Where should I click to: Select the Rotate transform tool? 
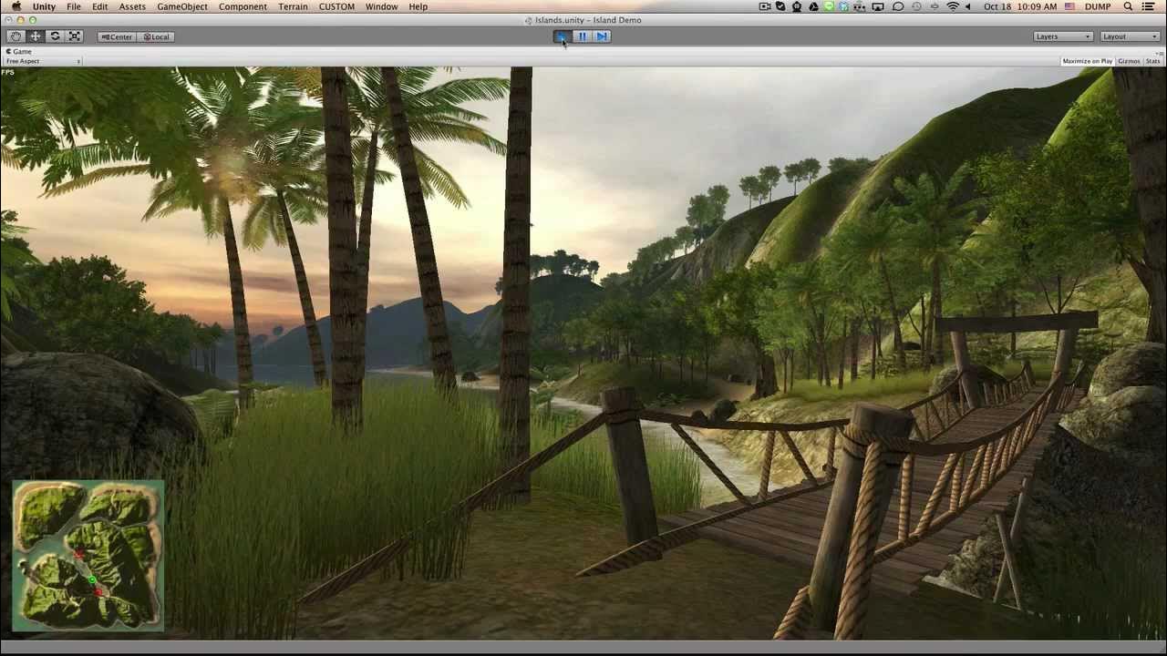(55, 36)
